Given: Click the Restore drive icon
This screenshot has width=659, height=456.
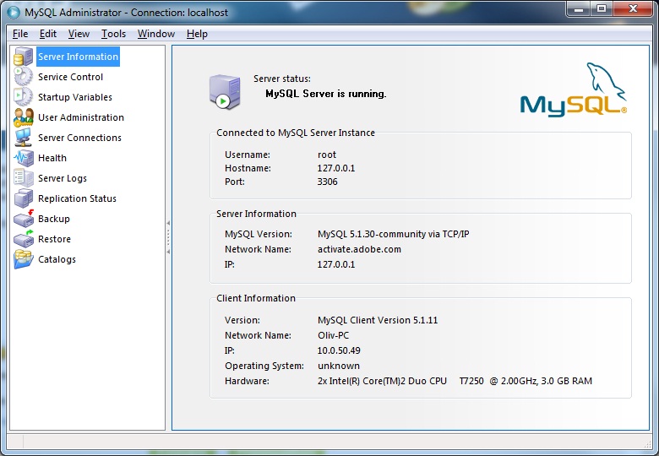Looking at the screenshot, I should (23, 239).
